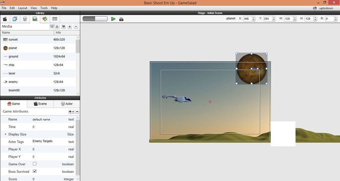Click the 'Enemy Targets' Actor Tags value
Screen dimensions: 340x181
[x=42, y=141]
